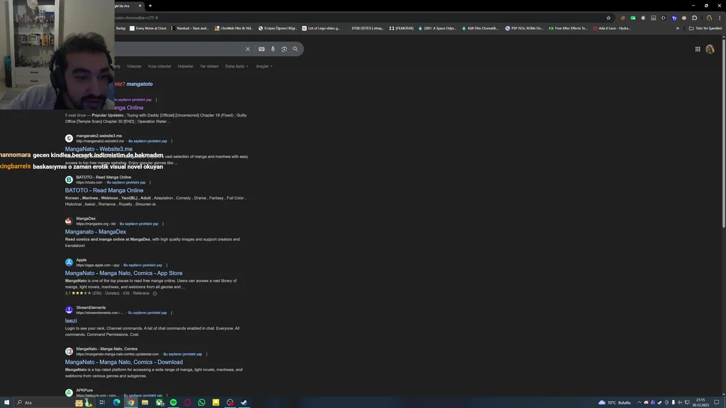Open the cloudy weather widget in taskbar
The image size is (726, 408).
(x=614, y=402)
